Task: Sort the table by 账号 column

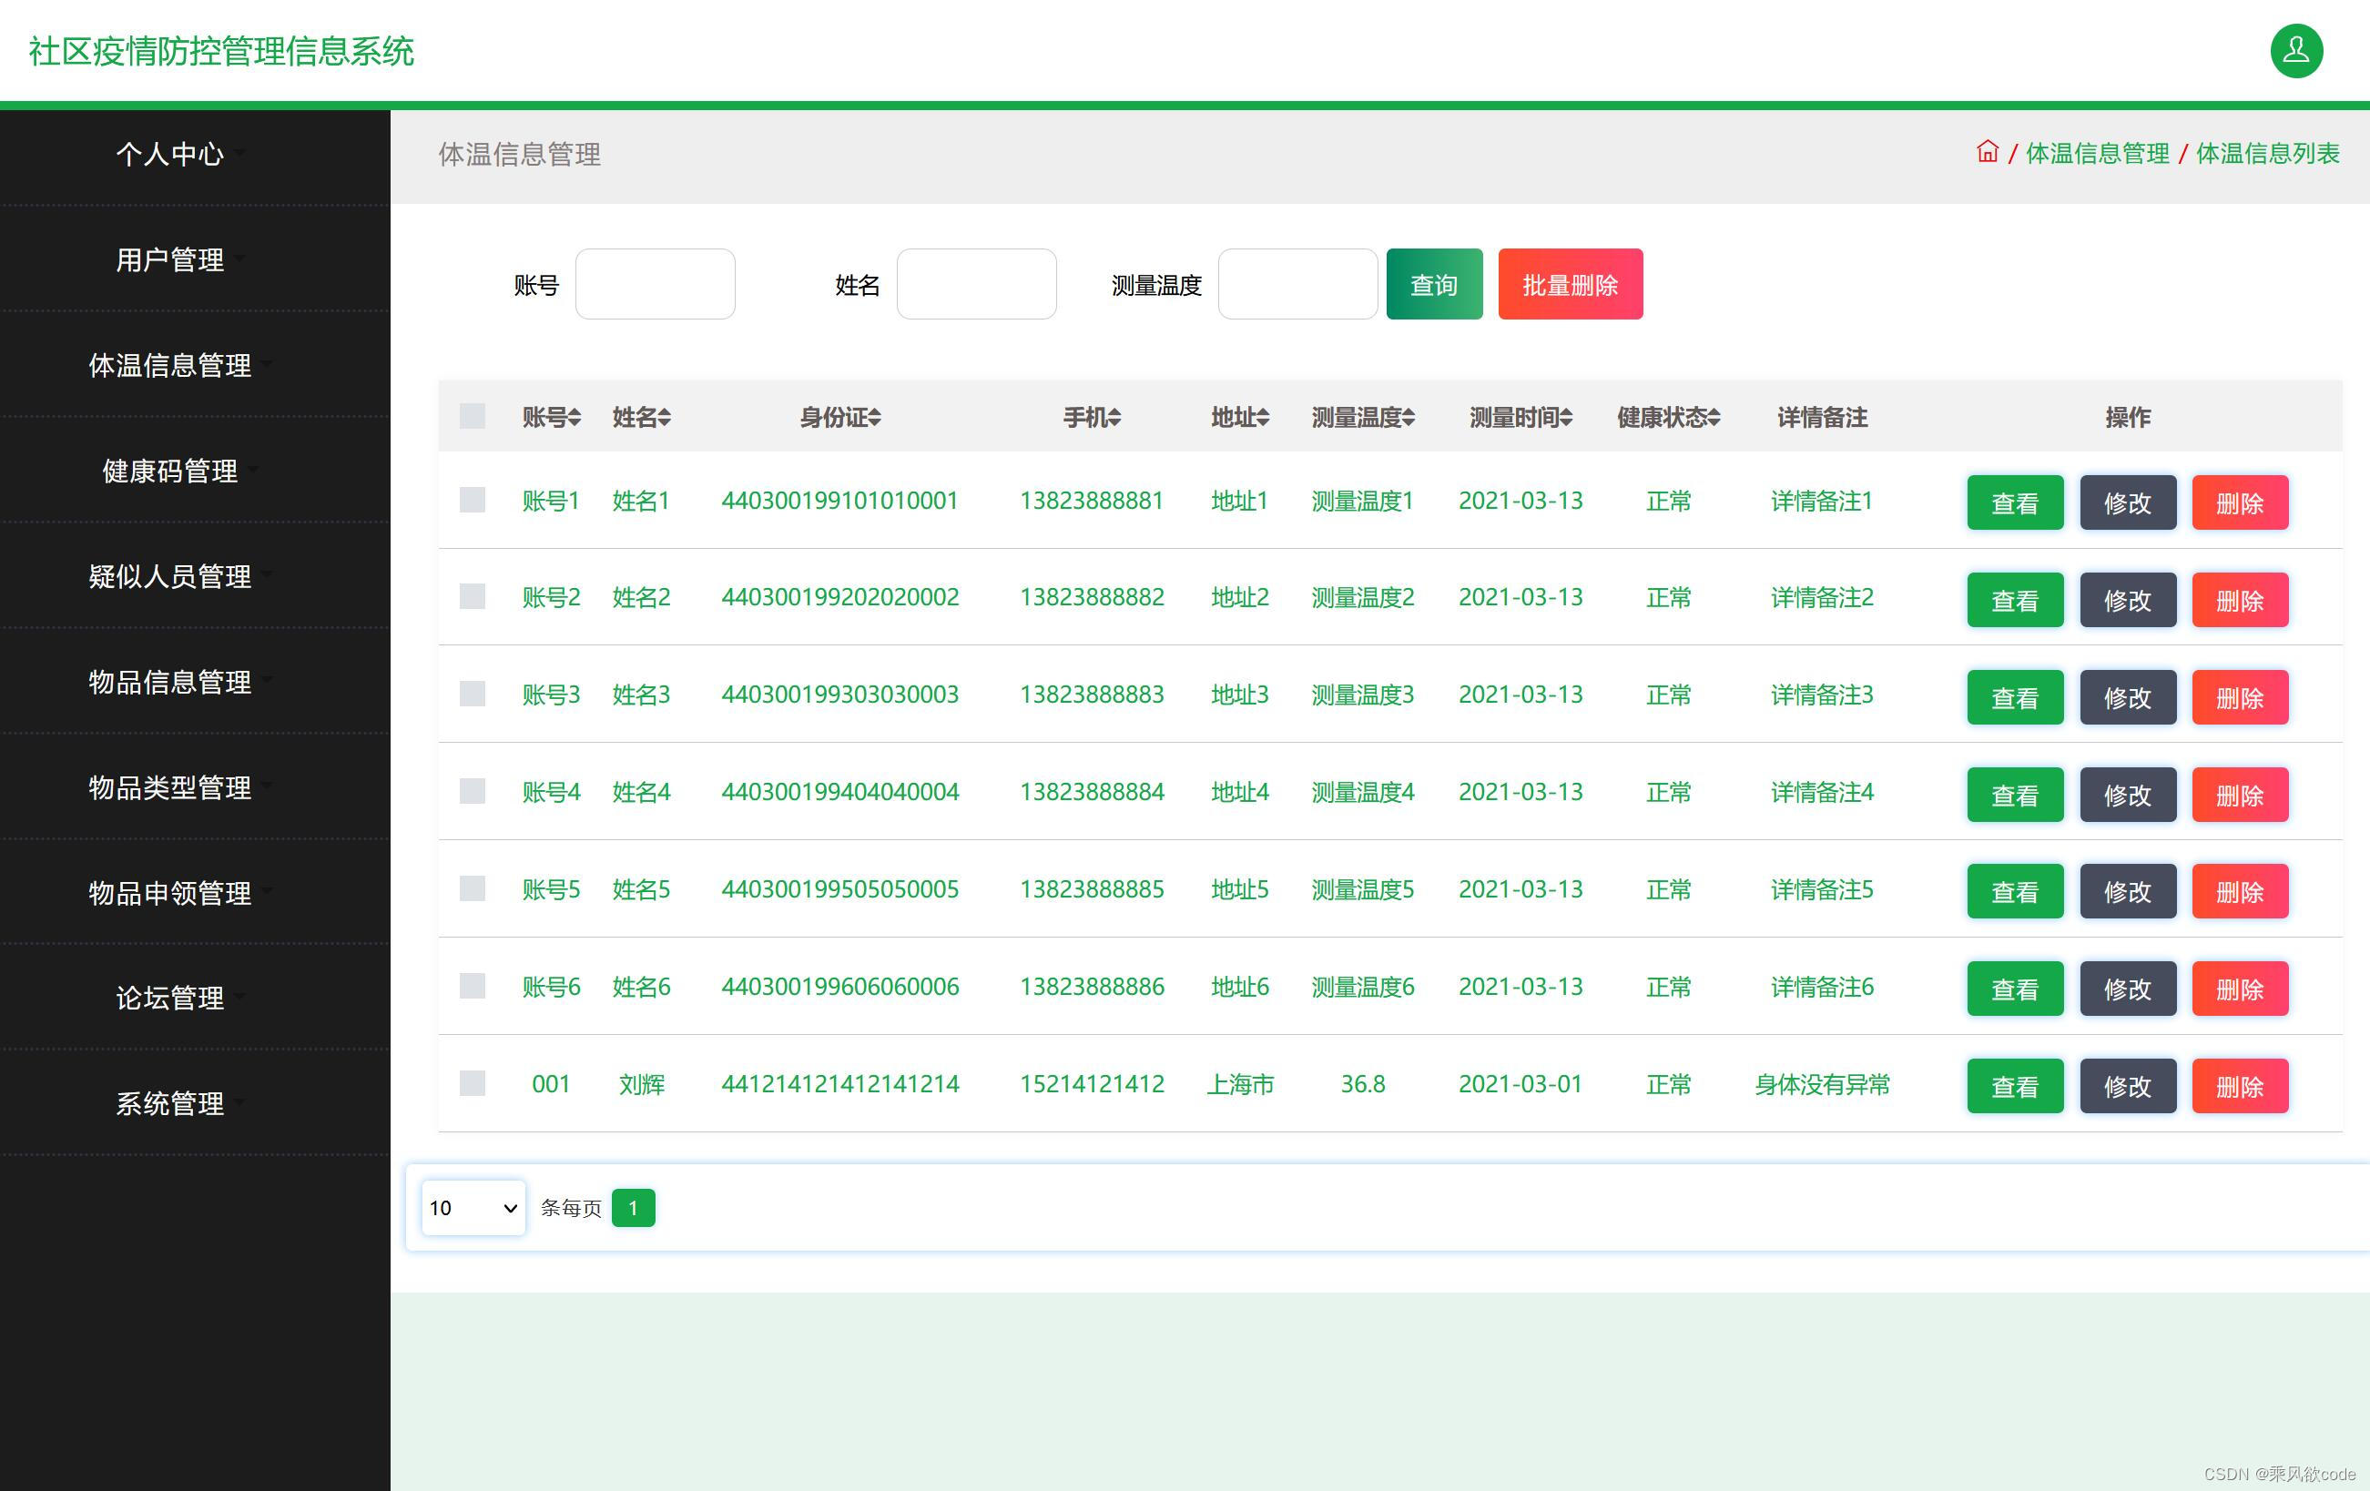Action: point(551,416)
